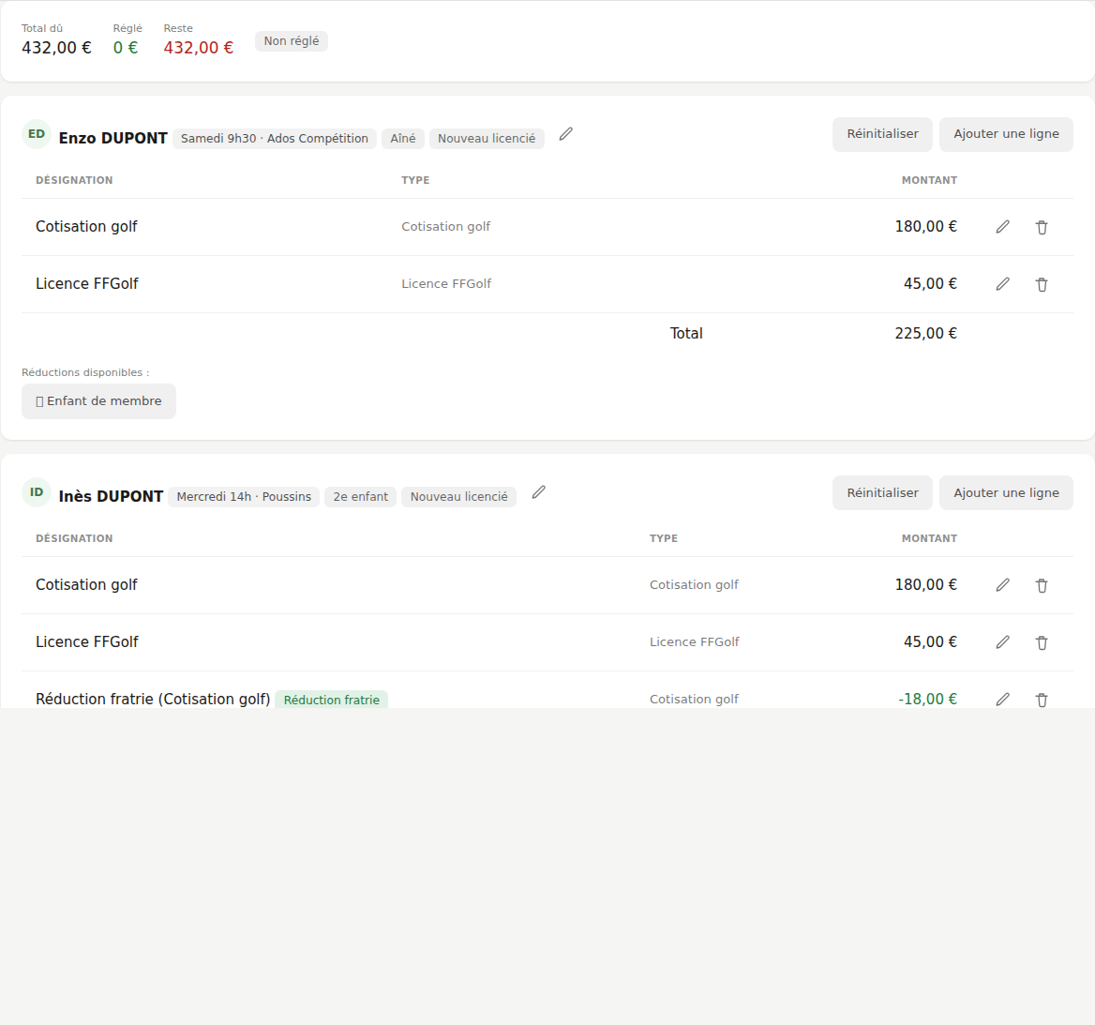Delete Inès's Licence FFGolf line
The image size is (1095, 1025).
(x=1042, y=642)
